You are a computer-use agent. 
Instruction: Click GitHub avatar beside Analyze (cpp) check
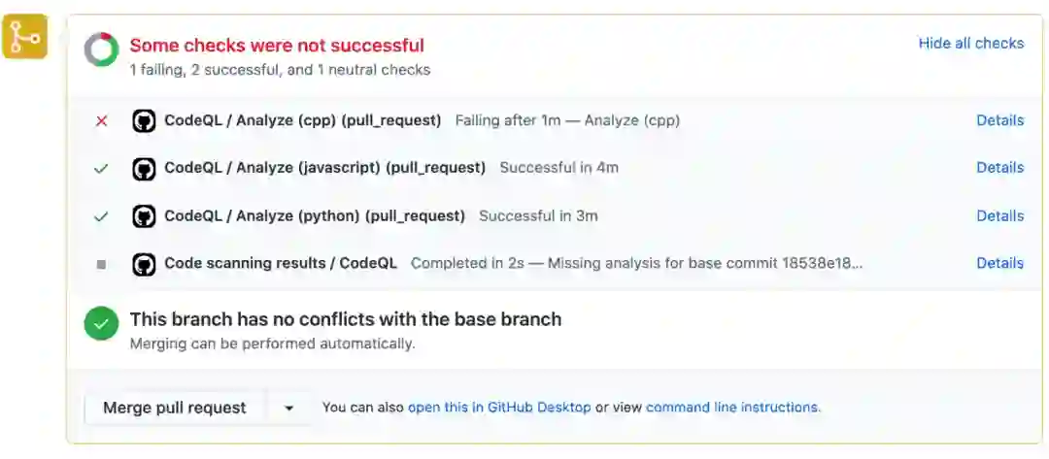[x=144, y=121]
